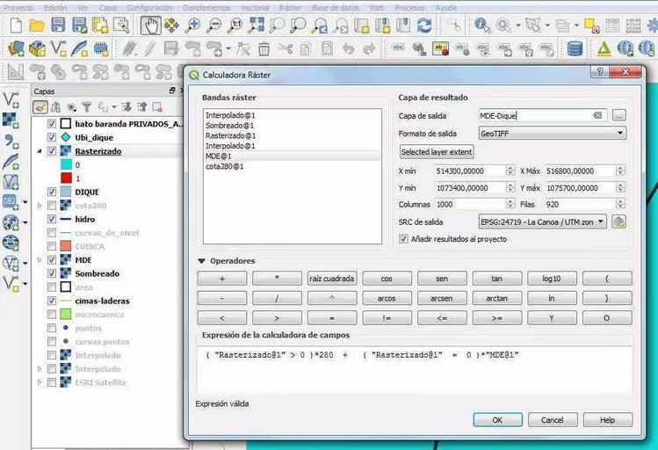658x450 pixels.
Task: Click the Add Raster Layer icon
Action: pyautogui.click(x=11, y=120)
